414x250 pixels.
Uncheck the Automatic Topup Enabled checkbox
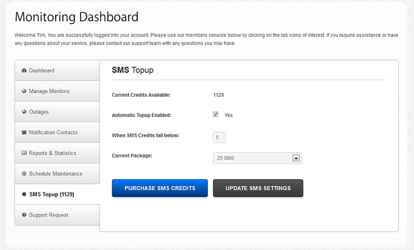pyautogui.click(x=216, y=114)
